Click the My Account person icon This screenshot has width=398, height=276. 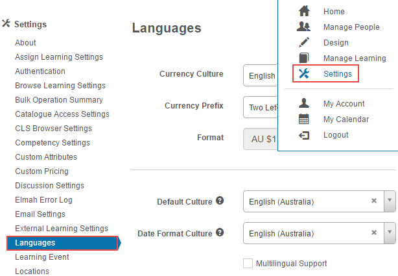[303, 104]
